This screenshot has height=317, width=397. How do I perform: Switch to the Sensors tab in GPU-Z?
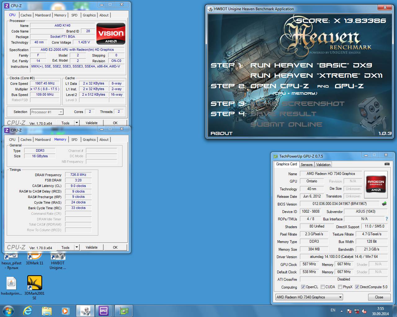coord(306,165)
